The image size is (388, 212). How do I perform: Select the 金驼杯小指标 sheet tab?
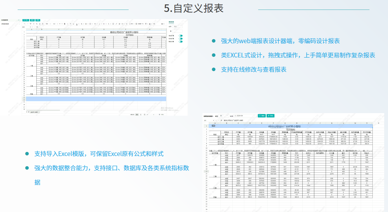35,112
